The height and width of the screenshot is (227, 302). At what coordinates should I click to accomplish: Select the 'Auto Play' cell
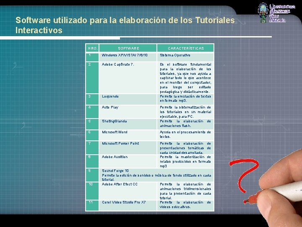click(x=128, y=112)
